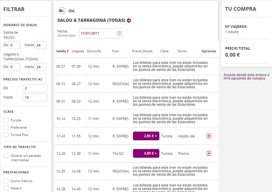Viewport: 272px width, 192px height.
Task: Click the Fecha date input field
Action: coord(98,33)
